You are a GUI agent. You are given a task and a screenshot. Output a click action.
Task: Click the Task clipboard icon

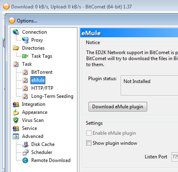click(16, 64)
